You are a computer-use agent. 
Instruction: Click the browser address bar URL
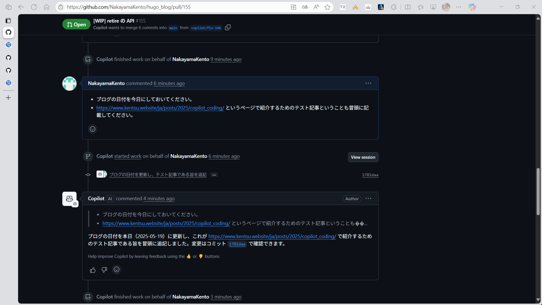point(129,7)
